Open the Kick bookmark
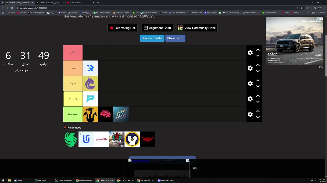The image size is (327, 183). click(136, 13)
